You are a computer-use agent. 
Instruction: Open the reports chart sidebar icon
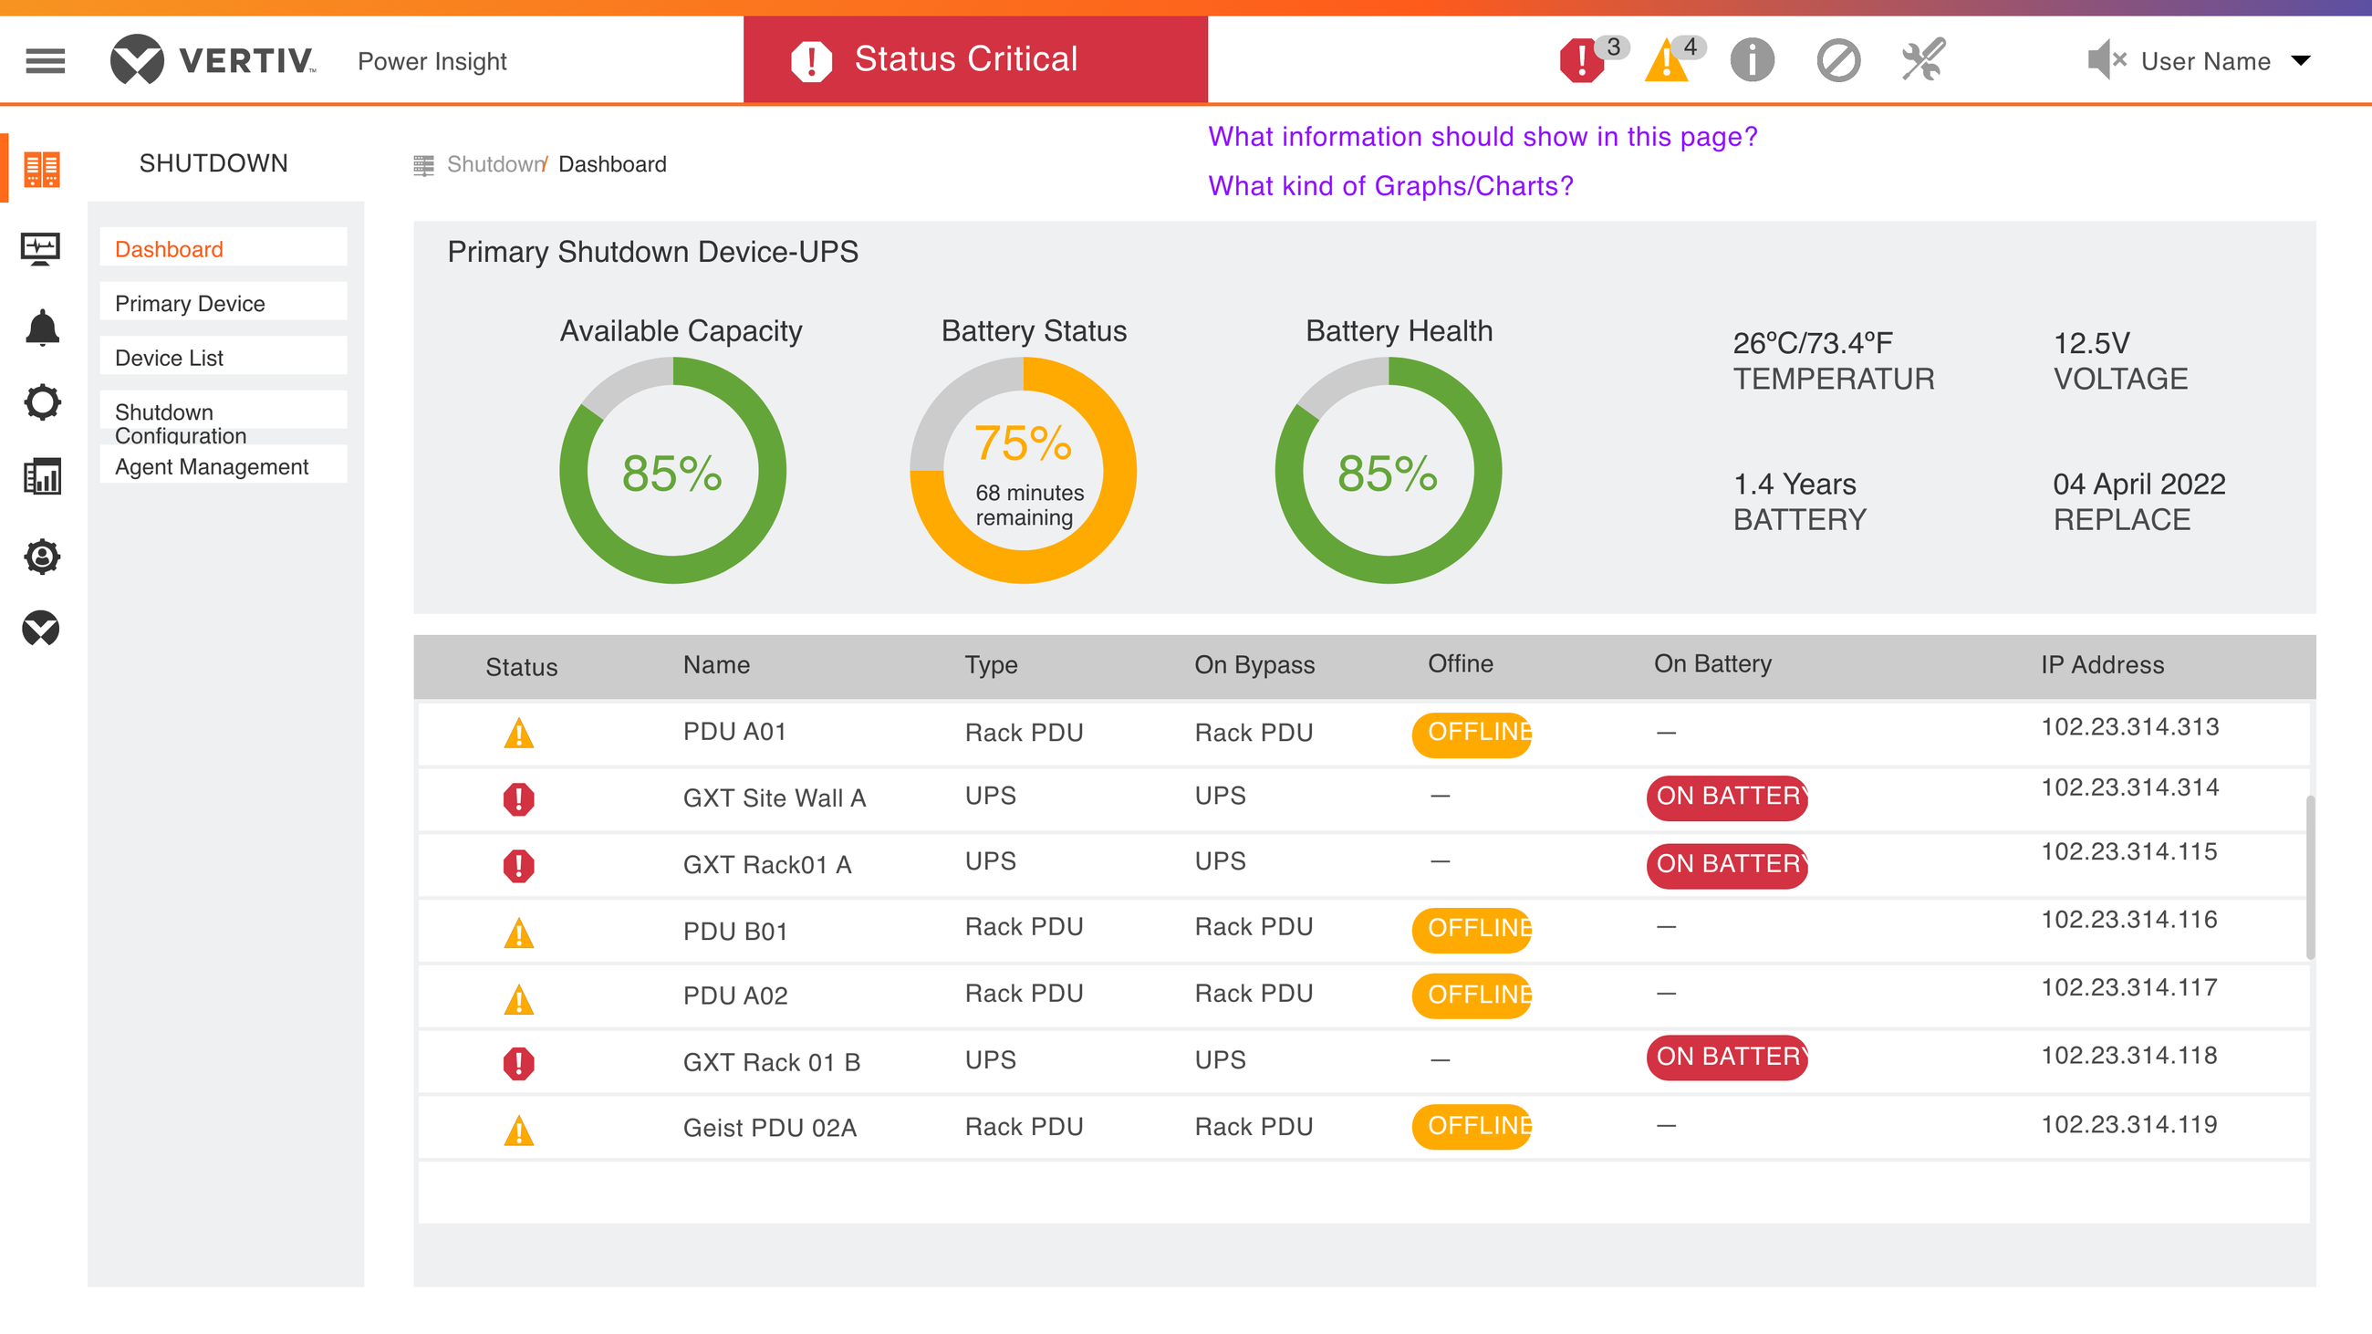(42, 476)
